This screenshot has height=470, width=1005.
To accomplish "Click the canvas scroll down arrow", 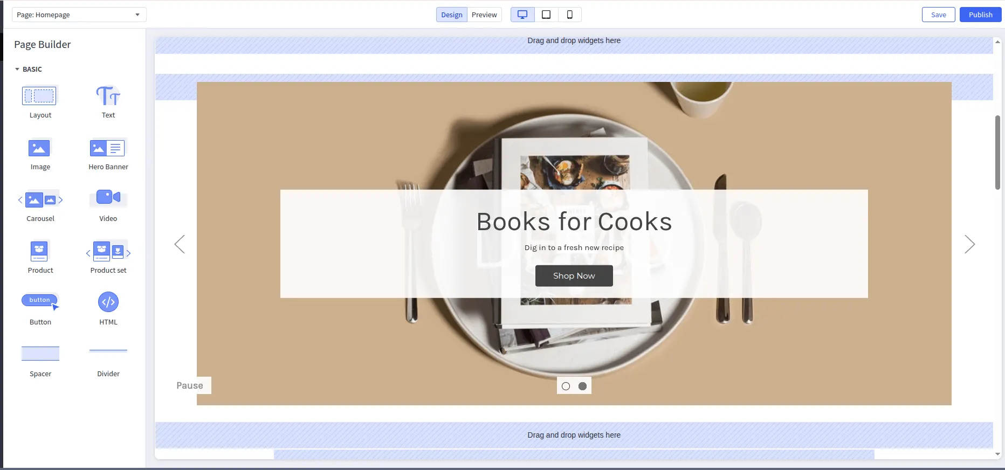I will point(997,454).
